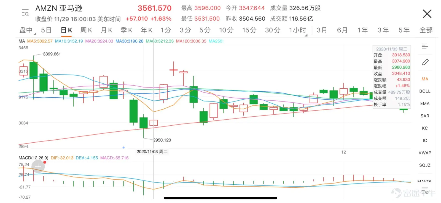The height and width of the screenshot is (203, 441).
Task: Tap the MA5:3092.57 legend value
Action: click(x=40, y=41)
